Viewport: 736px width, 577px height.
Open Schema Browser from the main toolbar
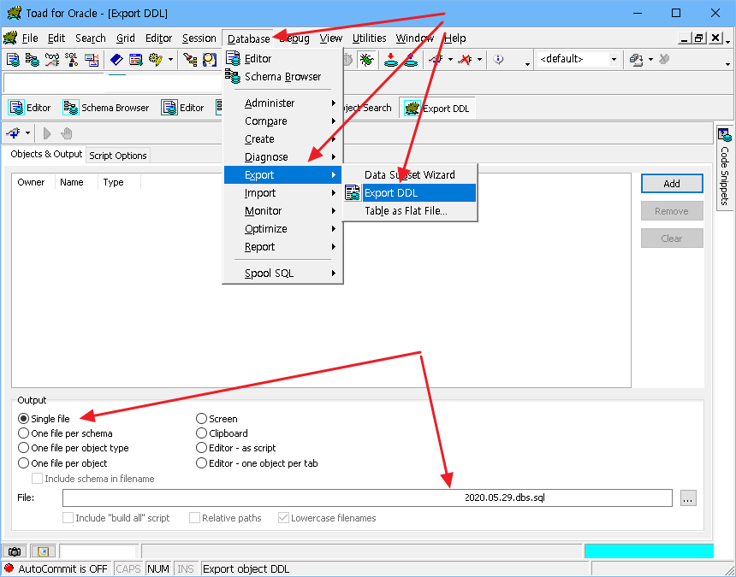pos(33,60)
